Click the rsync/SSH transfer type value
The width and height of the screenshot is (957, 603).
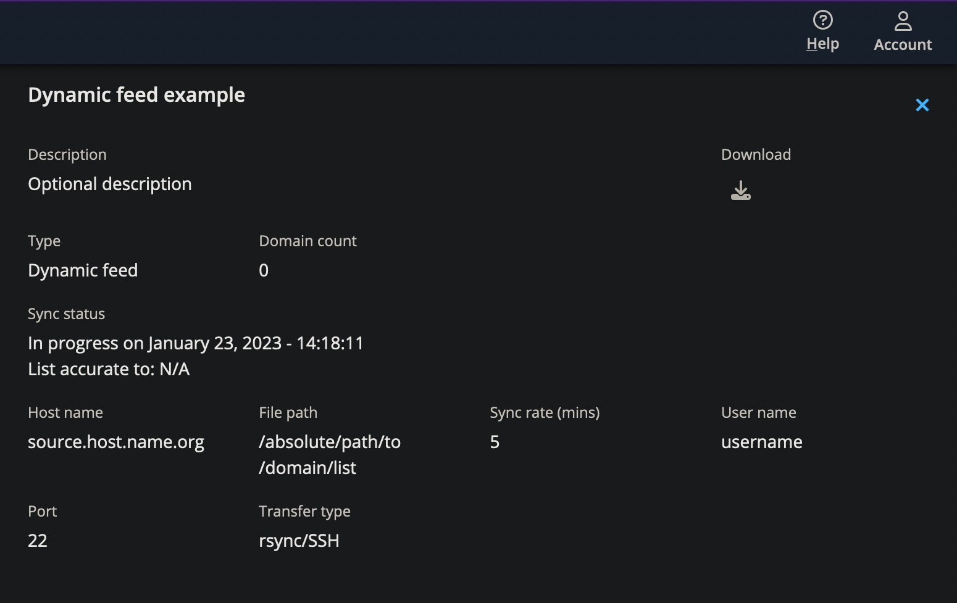(x=299, y=541)
